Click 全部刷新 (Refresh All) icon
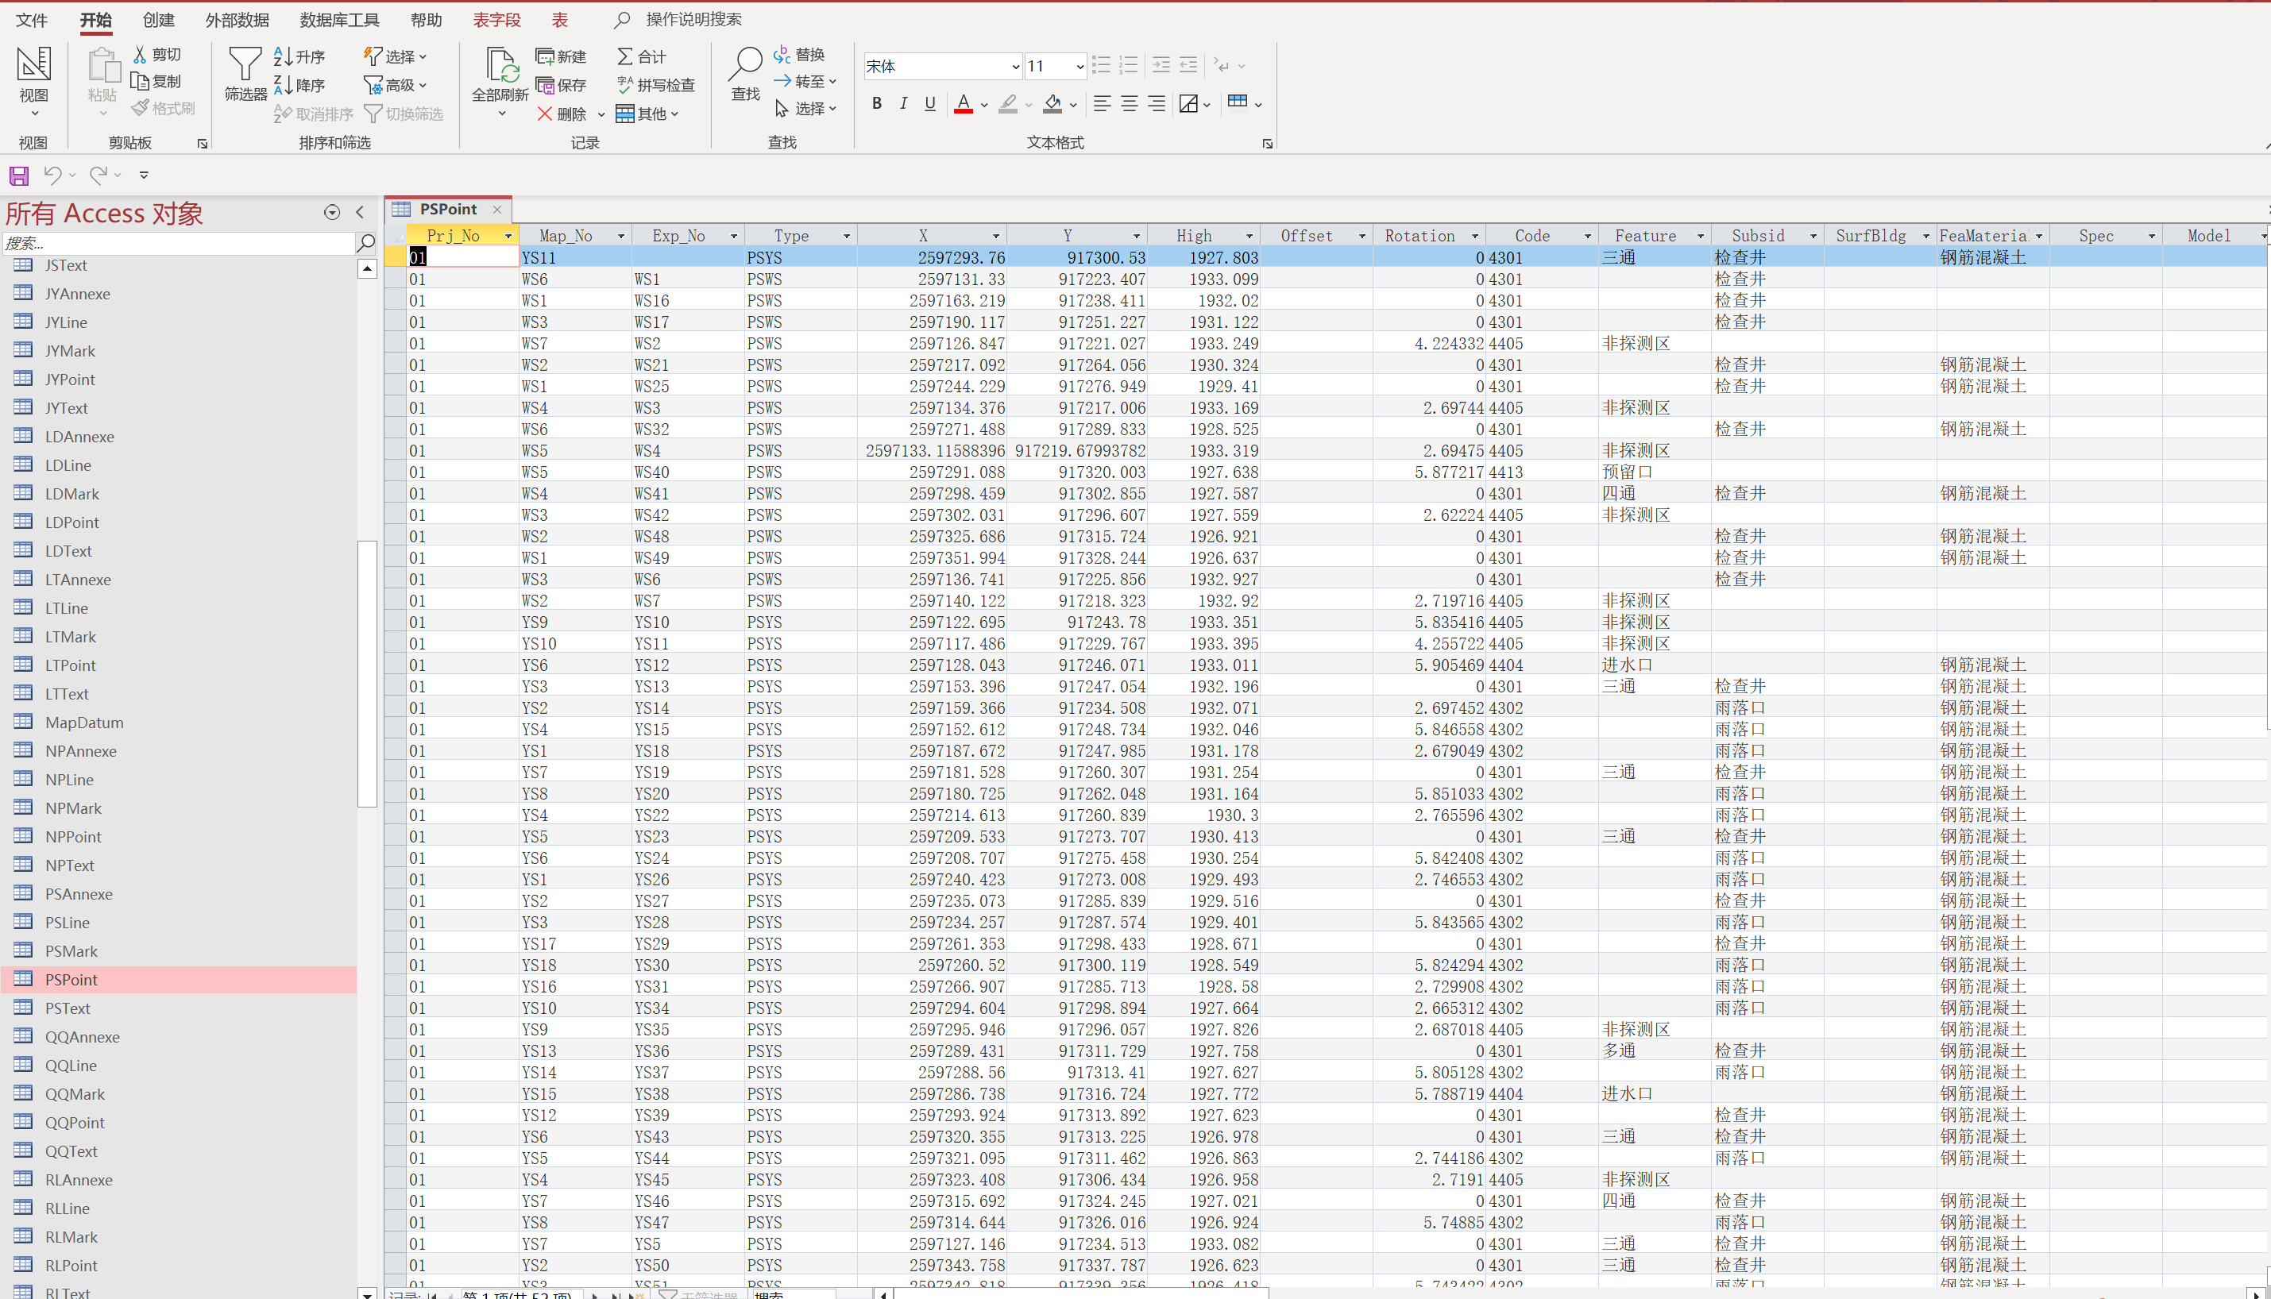The image size is (2271, 1299). [501, 66]
